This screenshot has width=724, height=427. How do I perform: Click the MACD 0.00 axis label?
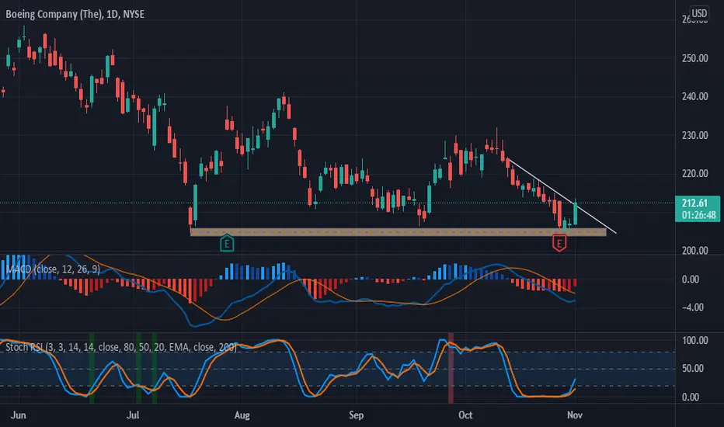coord(691,279)
